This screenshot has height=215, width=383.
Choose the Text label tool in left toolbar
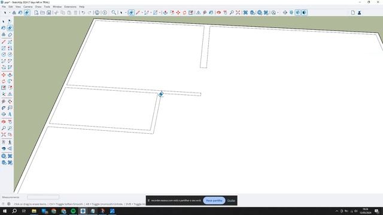(10, 107)
